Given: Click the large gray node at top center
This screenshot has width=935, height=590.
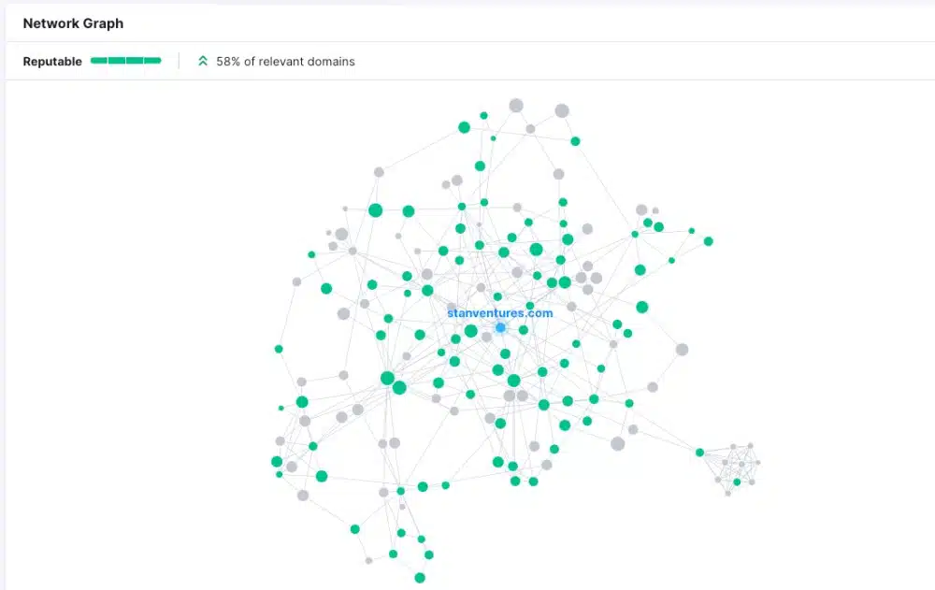Looking at the screenshot, I should 515,105.
